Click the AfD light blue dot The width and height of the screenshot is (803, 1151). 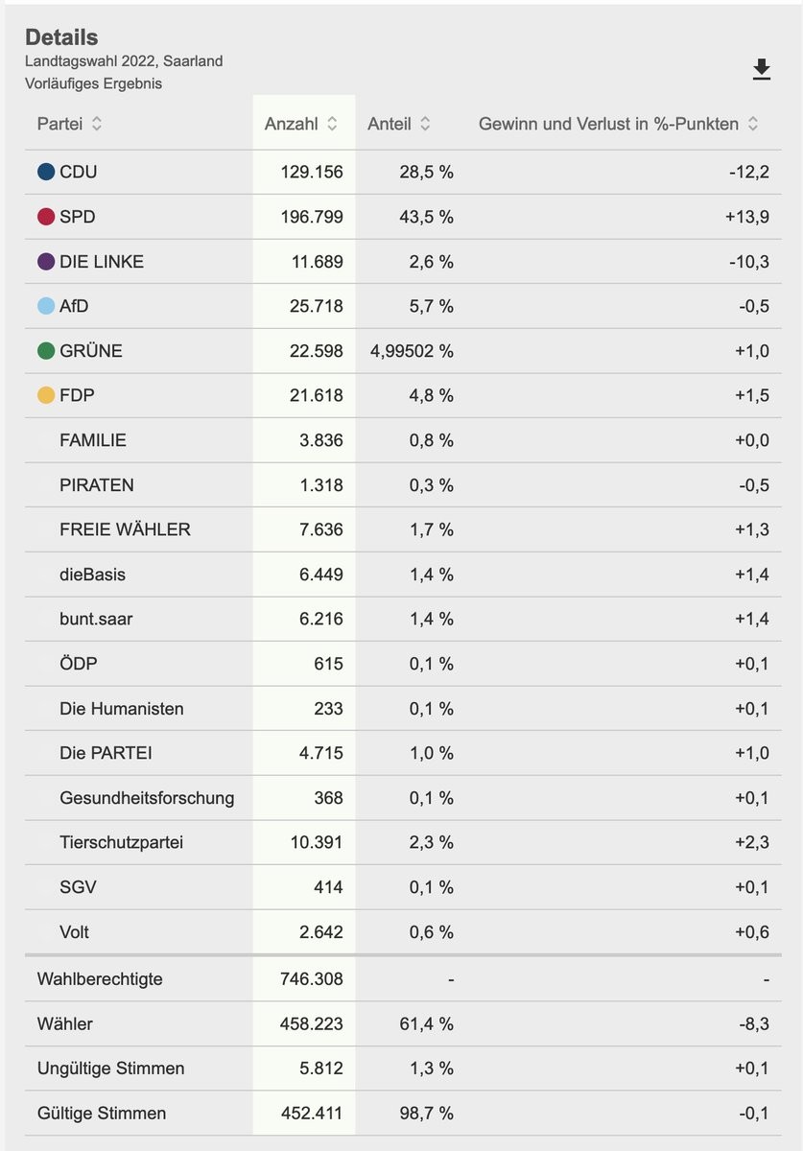[x=46, y=306]
